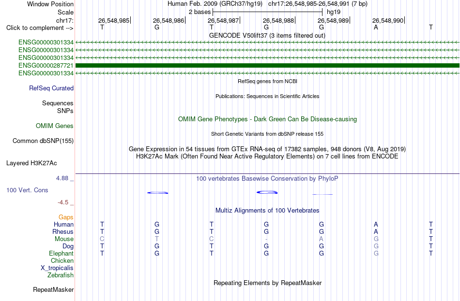Select the Scale track label

[65, 12]
